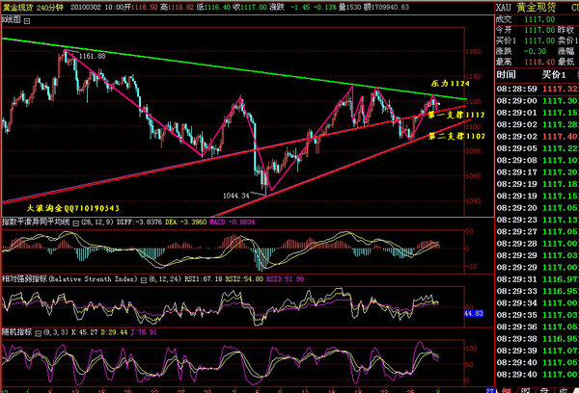Image resolution: width=579 pixels, height=393 pixels.
Task: Collapse the K线图 panel with its box toggle
Action: (x=27, y=21)
